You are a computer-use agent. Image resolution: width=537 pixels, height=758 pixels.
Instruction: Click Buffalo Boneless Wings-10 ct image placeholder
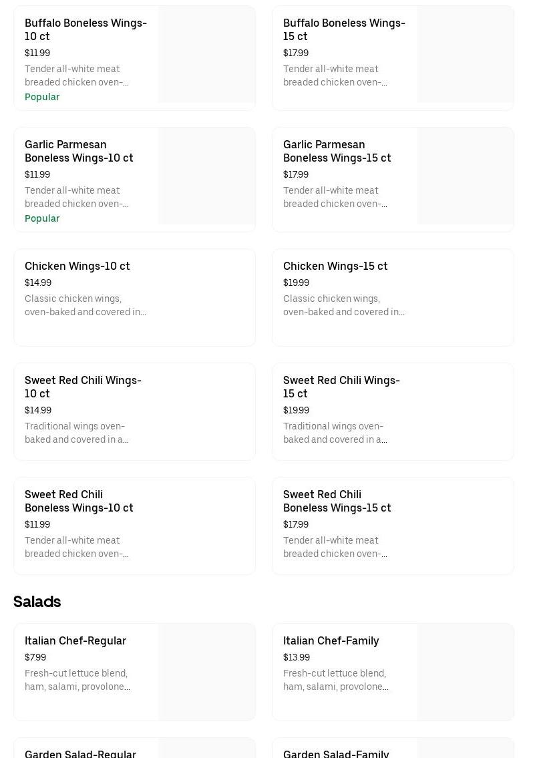pyautogui.click(x=206, y=55)
